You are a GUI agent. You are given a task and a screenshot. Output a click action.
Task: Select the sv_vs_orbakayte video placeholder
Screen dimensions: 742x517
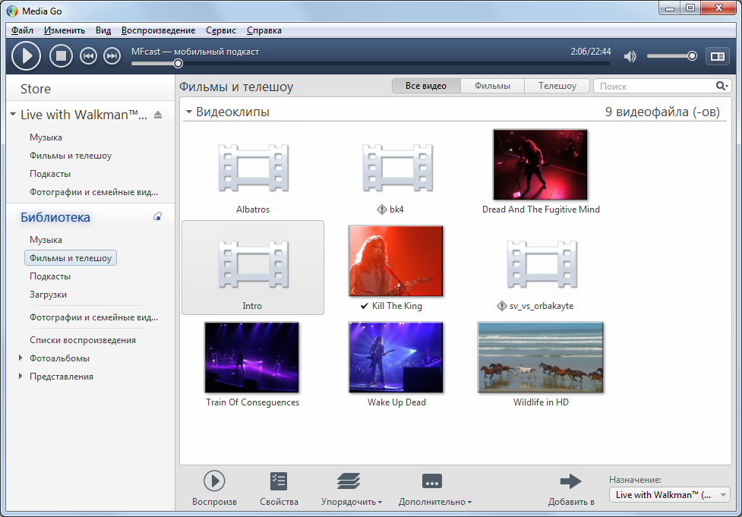click(542, 264)
